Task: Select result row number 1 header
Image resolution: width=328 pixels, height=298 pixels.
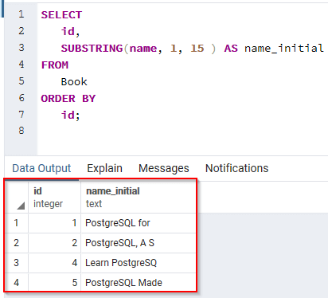Action: click(17, 223)
